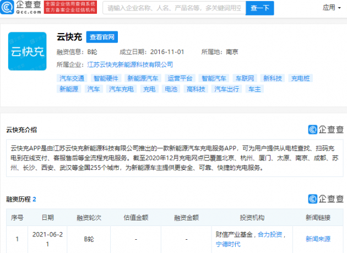
Task: Select the 车主 tag
Action: coord(254,89)
